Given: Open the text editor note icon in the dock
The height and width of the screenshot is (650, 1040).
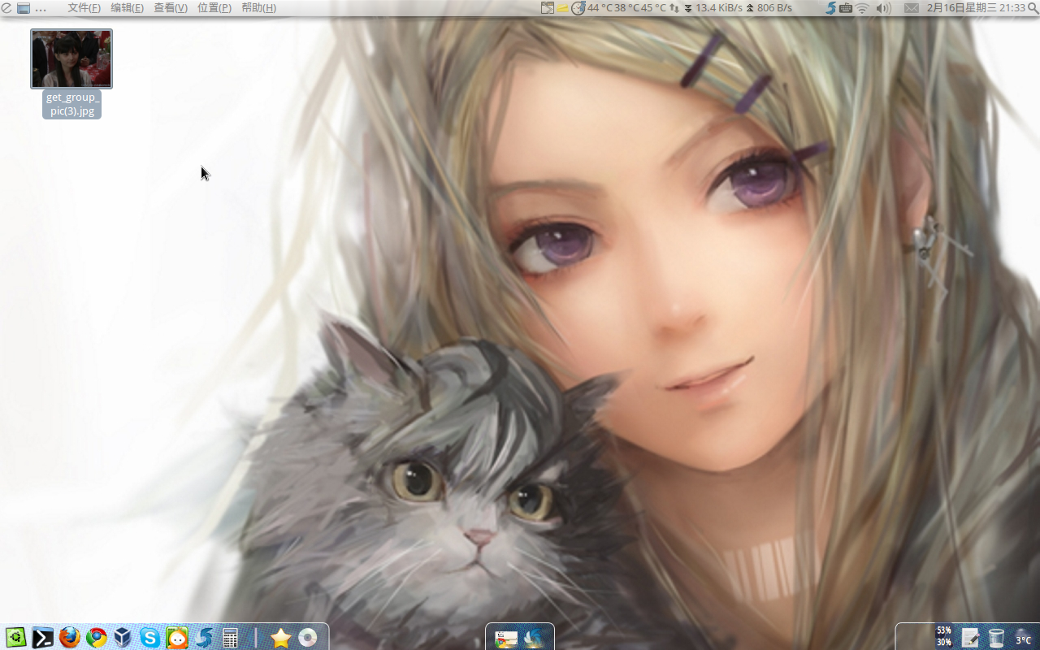Looking at the screenshot, I should click(971, 638).
